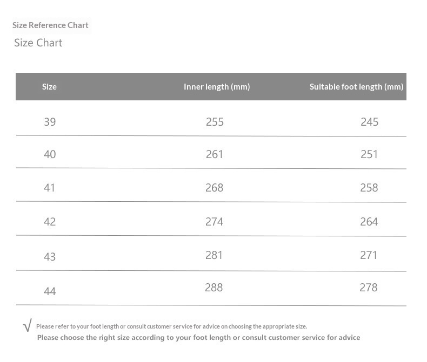Select the Size column header
The image size is (427, 362).
[x=49, y=87]
